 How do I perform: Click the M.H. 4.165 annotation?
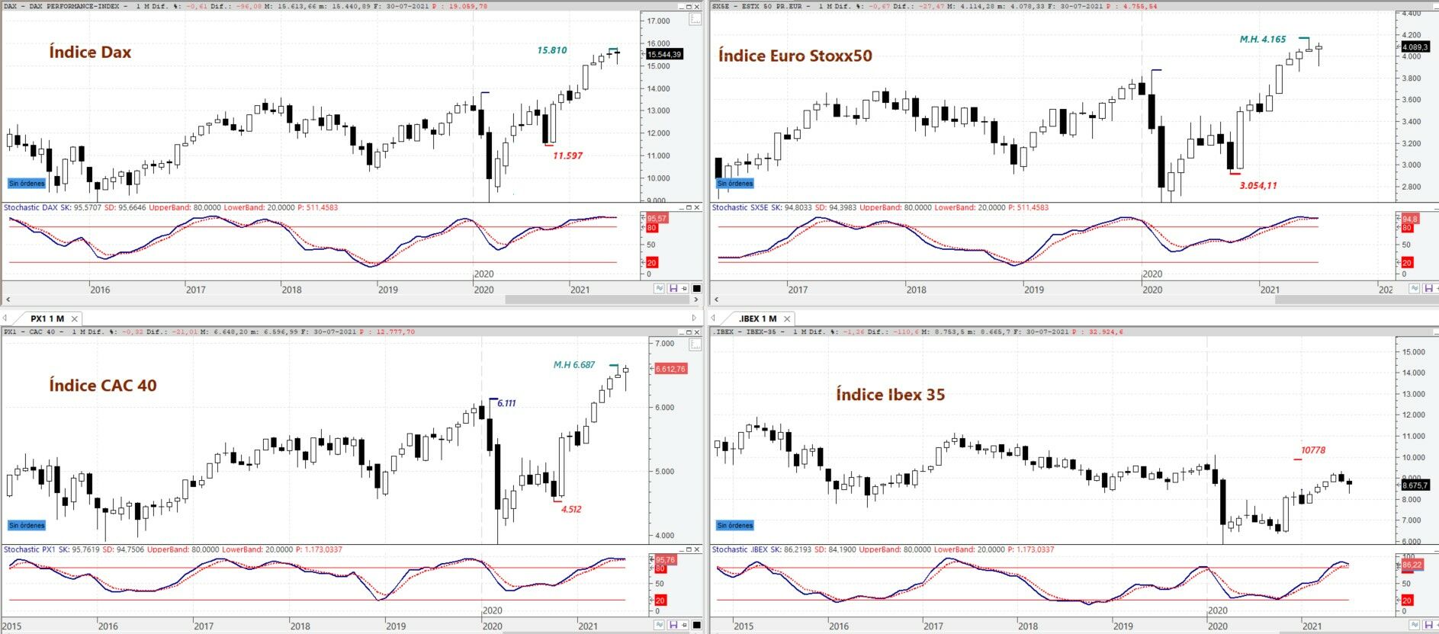point(1263,39)
